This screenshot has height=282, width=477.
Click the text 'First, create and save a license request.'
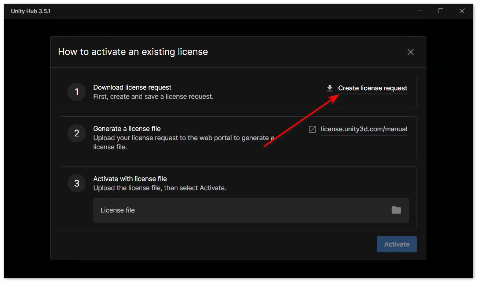click(153, 97)
